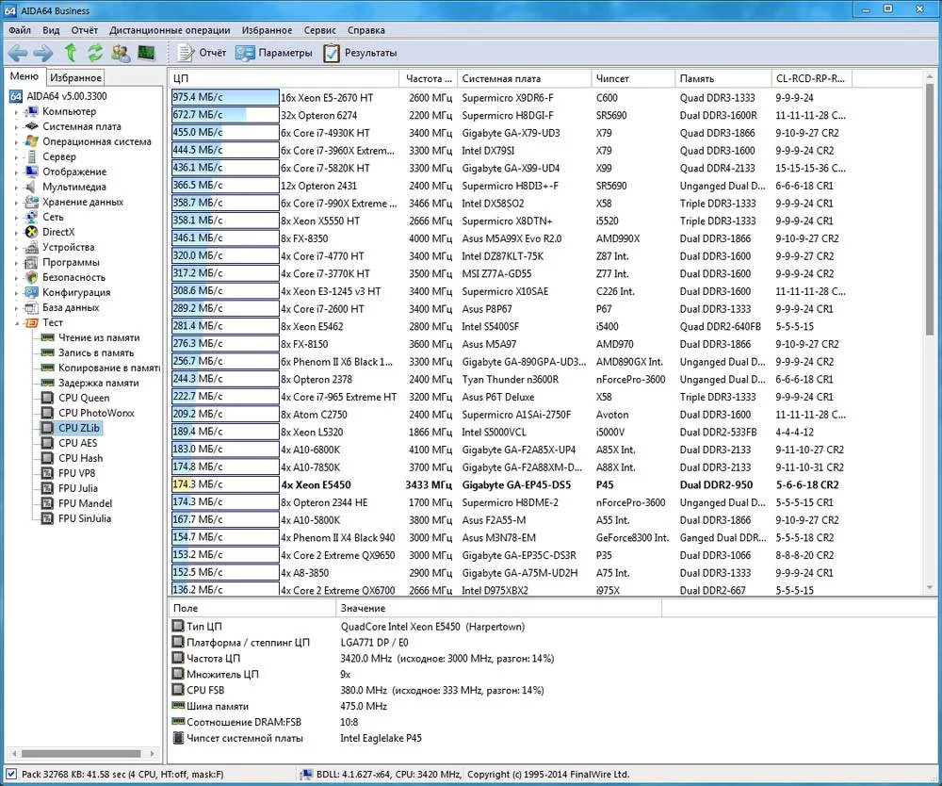The height and width of the screenshot is (786, 942).
Task: Click the Отчёт toolbar button
Action: coord(202,53)
